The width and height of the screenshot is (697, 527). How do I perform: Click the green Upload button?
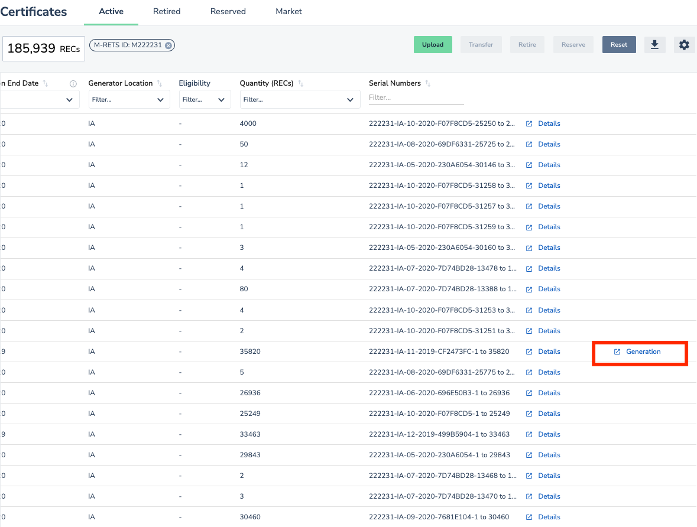coord(433,44)
